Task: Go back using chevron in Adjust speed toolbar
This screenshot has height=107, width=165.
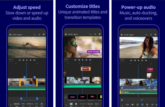Action: tap(11, 105)
